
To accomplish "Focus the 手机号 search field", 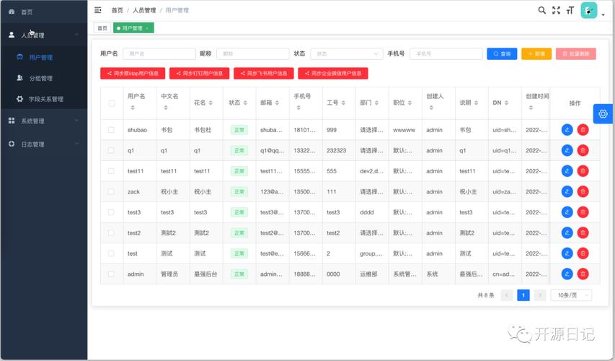I will click(x=446, y=54).
